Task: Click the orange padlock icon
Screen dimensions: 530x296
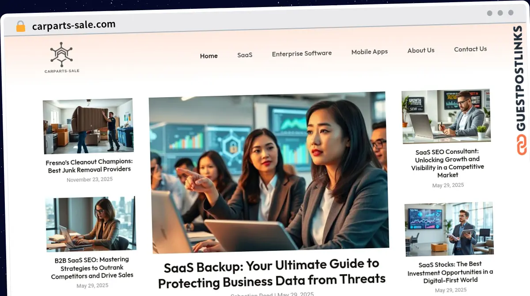Action: click(20, 26)
